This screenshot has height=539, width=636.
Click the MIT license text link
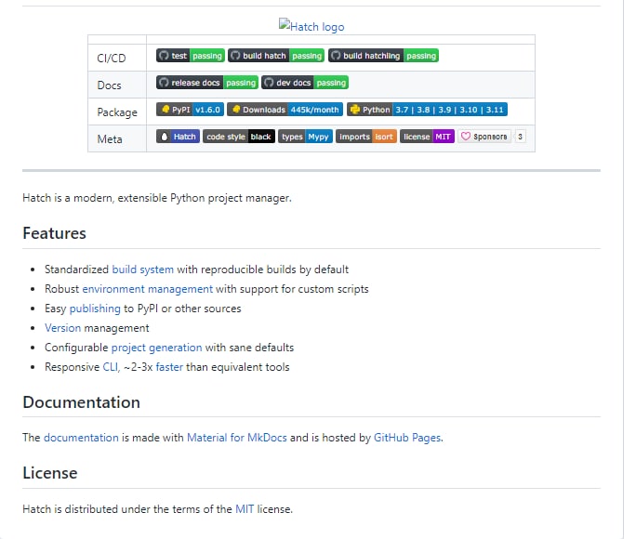244,508
